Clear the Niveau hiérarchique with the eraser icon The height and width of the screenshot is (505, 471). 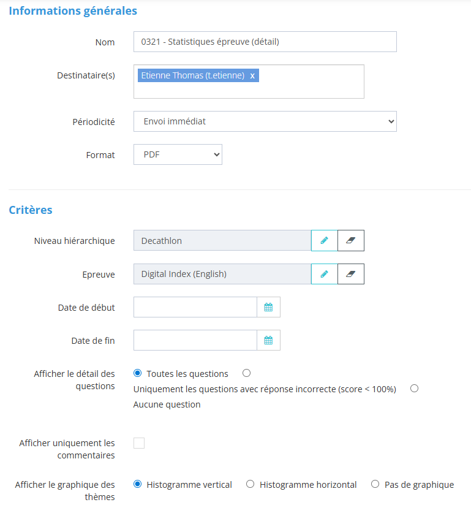pyautogui.click(x=351, y=241)
